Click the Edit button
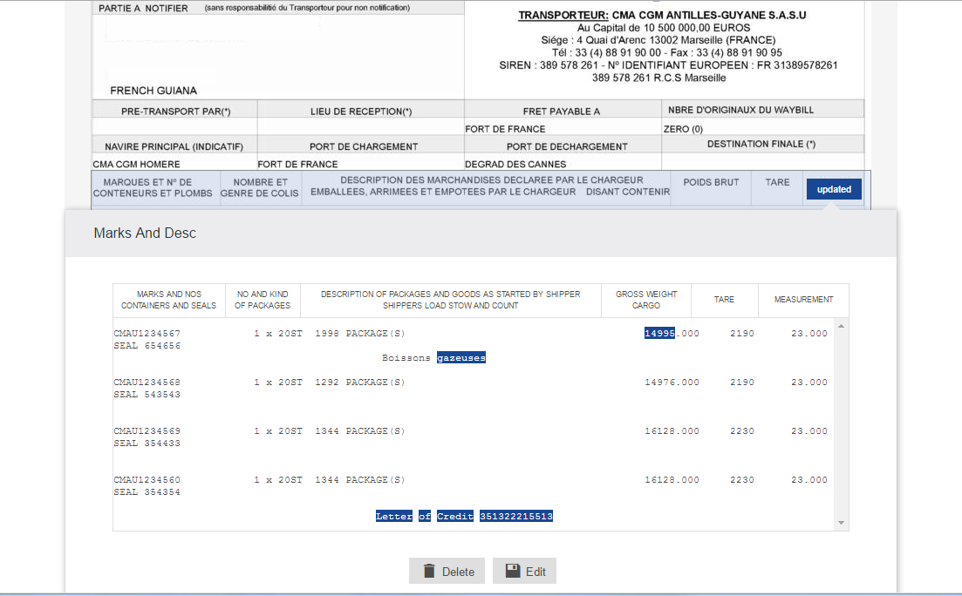The height and width of the screenshot is (596, 962). click(x=524, y=571)
